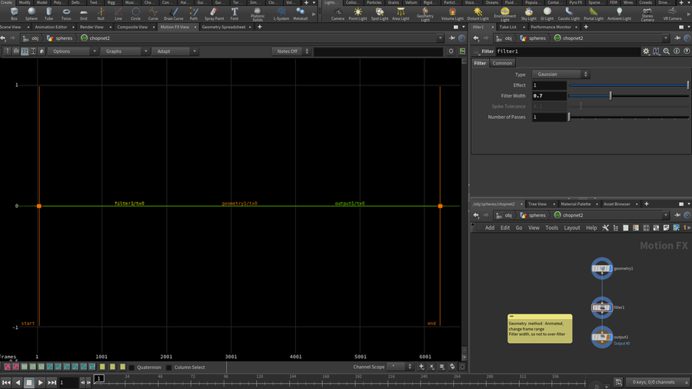Select the Draw Curve tool
Viewport: 692px width, 389px height.
point(174,14)
